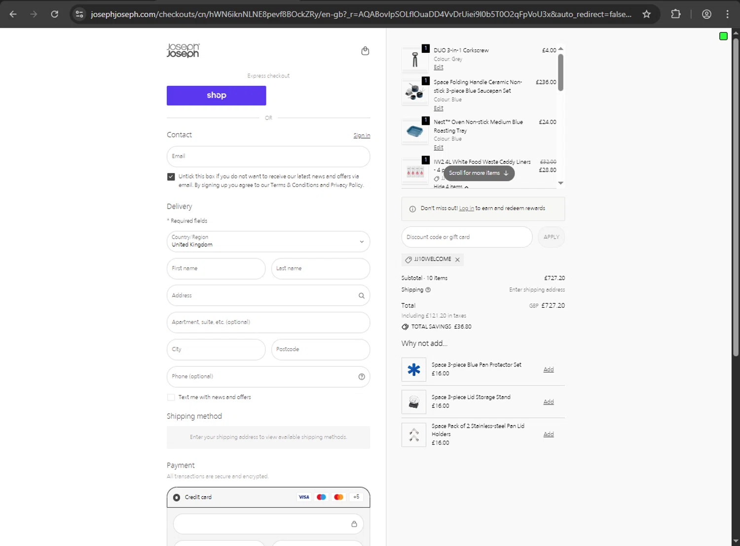Click the address search magnifier icon
The image size is (740, 546).
(362, 296)
